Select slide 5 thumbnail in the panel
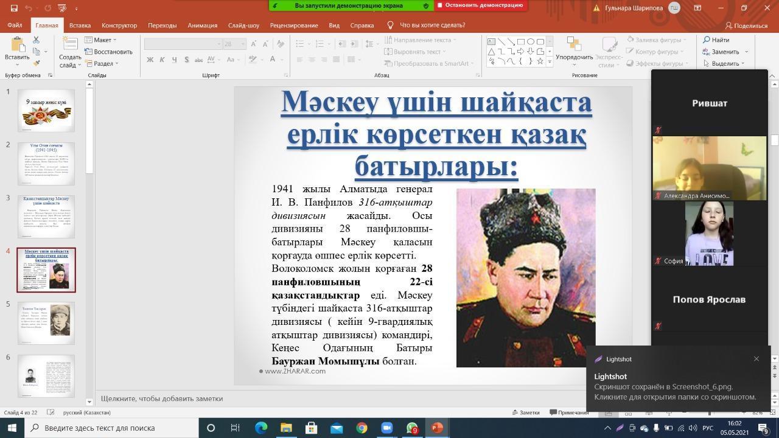779x438 pixels. 46,323
